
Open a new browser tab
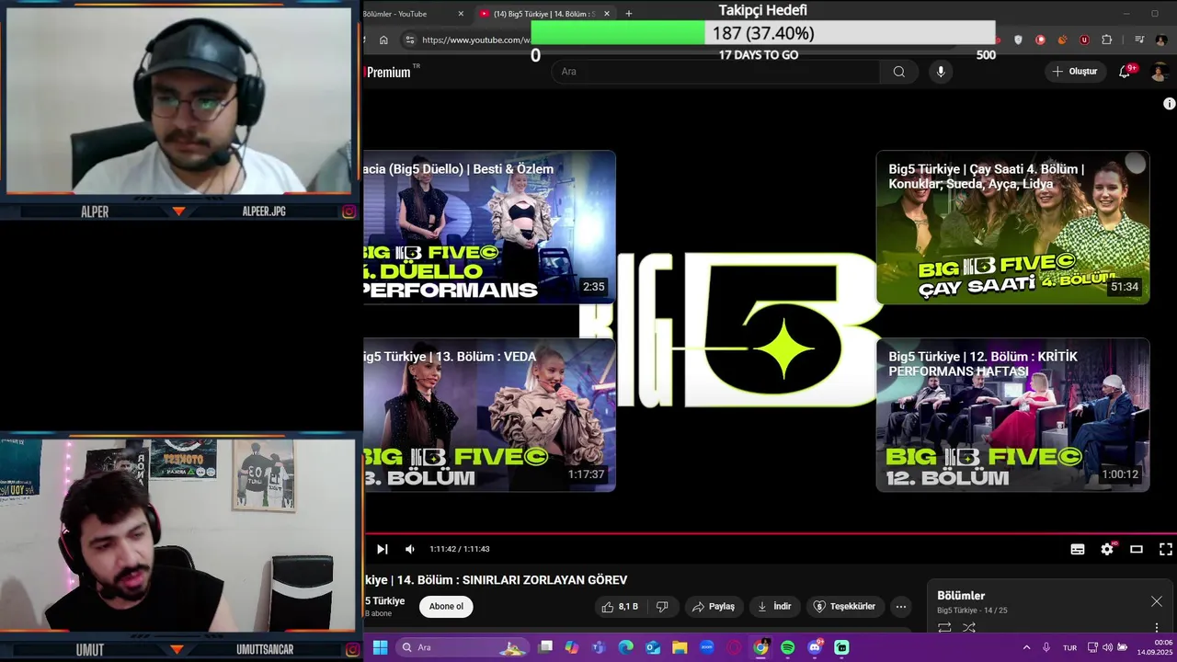coord(629,14)
